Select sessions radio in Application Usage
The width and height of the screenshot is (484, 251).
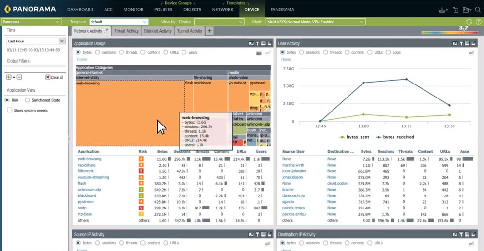click(100, 52)
